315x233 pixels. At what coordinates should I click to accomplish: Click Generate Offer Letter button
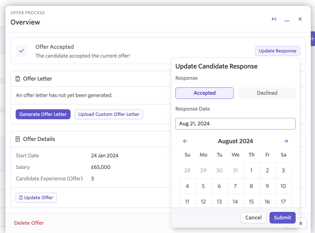pos(43,114)
